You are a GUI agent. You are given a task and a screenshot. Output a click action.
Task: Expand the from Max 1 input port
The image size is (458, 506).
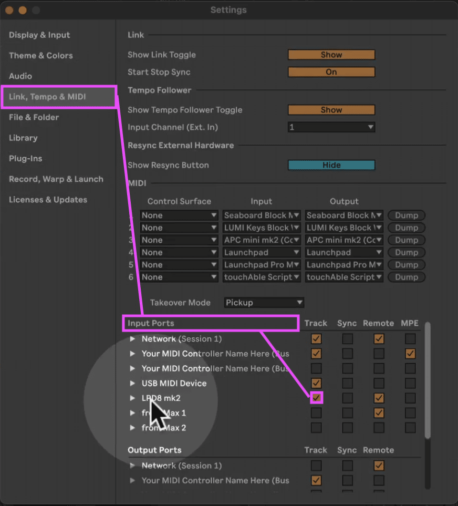pyautogui.click(x=132, y=413)
